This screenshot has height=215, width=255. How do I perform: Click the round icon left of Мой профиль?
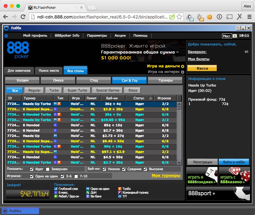click(x=6, y=36)
